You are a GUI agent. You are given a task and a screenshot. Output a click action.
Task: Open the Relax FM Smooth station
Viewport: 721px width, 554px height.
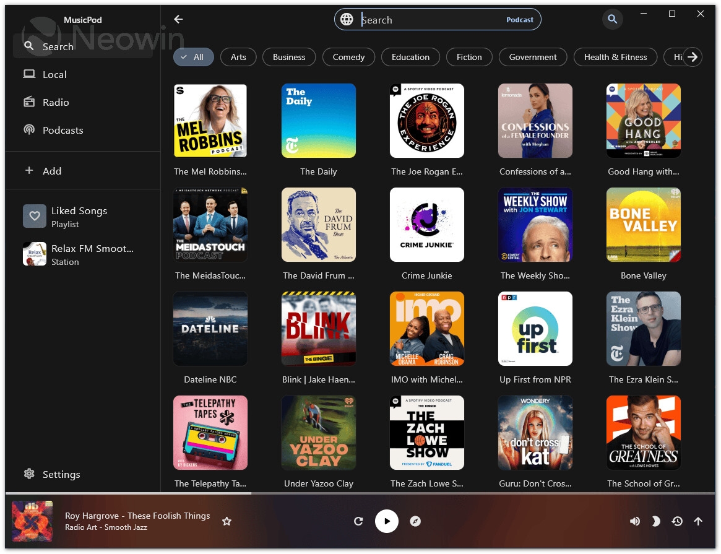83,254
